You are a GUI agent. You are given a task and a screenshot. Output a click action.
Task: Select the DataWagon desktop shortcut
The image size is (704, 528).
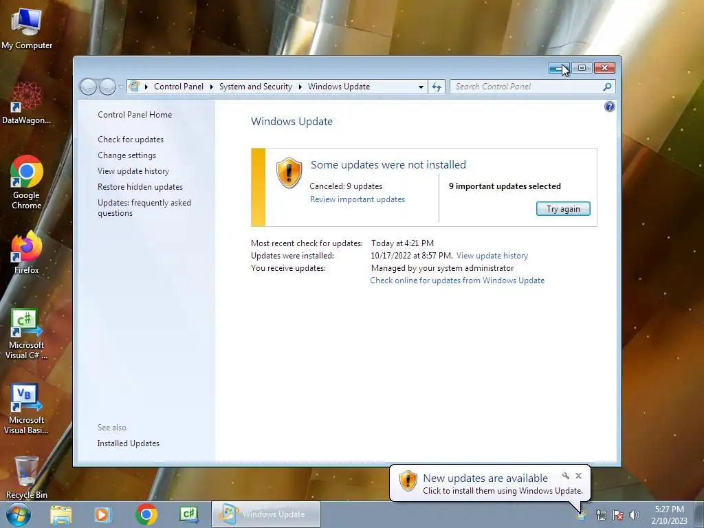[x=27, y=103]
